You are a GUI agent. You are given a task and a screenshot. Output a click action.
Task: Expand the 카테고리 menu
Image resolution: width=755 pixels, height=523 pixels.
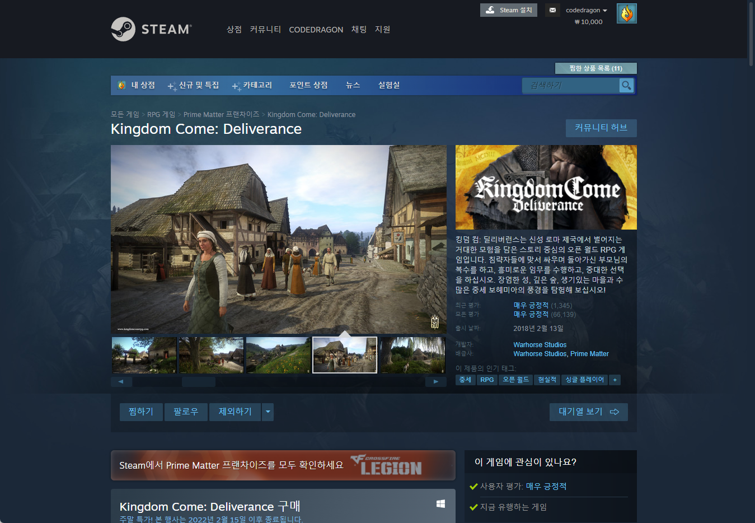coord(252,85)
